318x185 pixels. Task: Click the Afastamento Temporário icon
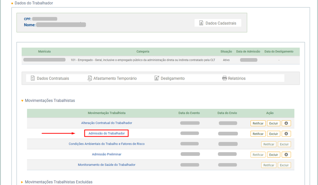click(x=90, y=78)
